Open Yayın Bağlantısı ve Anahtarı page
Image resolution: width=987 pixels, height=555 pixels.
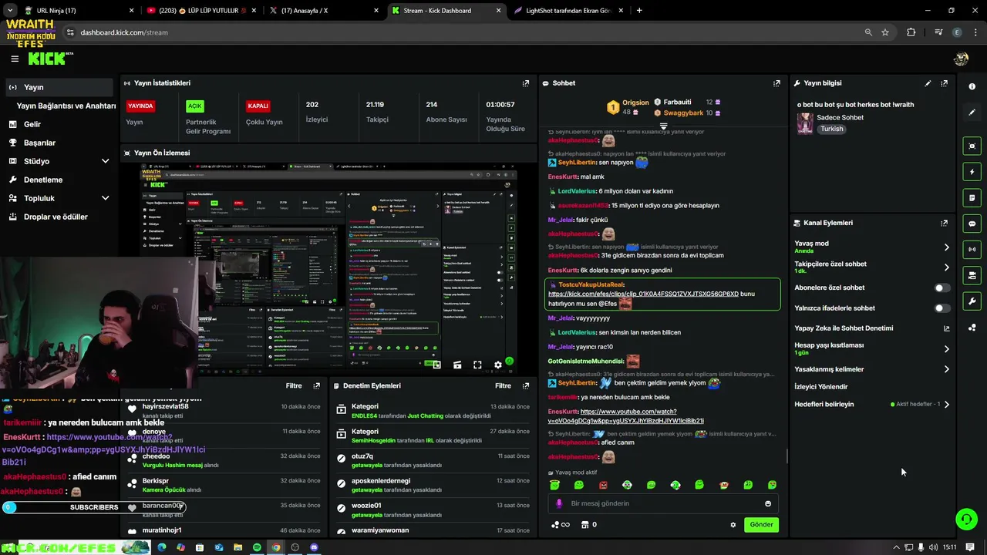click(x=66, y=106)
